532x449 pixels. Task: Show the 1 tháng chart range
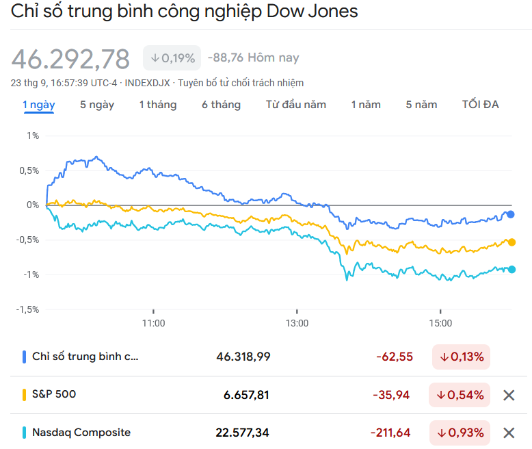tap(158, 105)
